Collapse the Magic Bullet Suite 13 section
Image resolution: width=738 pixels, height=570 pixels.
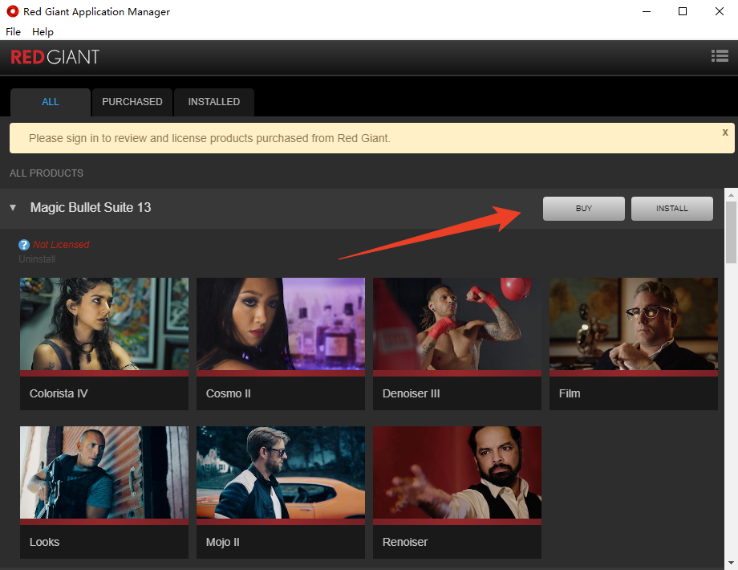(13, 208)
